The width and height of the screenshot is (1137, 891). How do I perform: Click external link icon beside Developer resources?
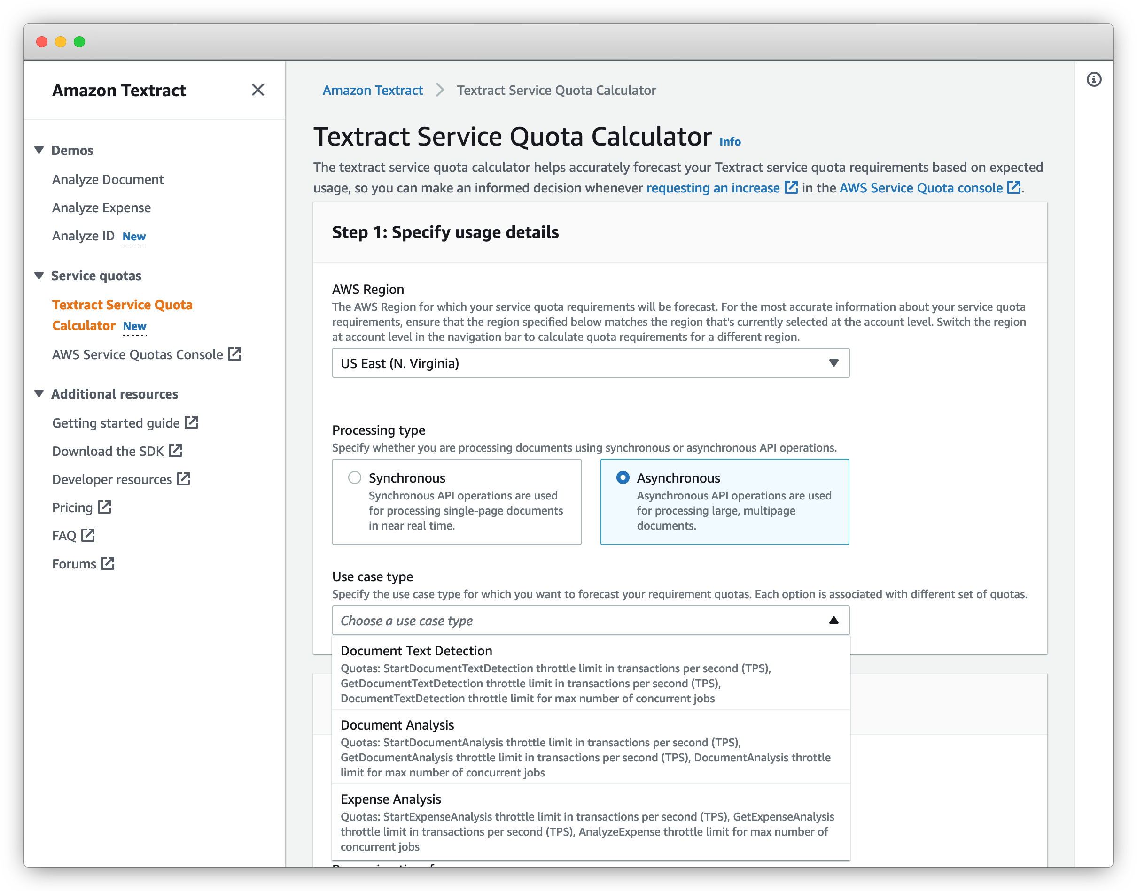click(183, 479)
